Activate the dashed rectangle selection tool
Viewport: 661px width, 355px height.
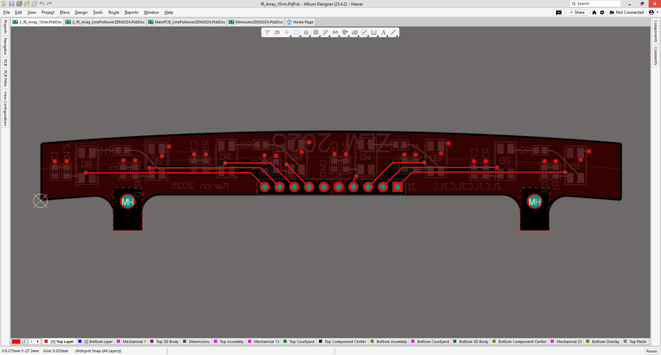296,32
